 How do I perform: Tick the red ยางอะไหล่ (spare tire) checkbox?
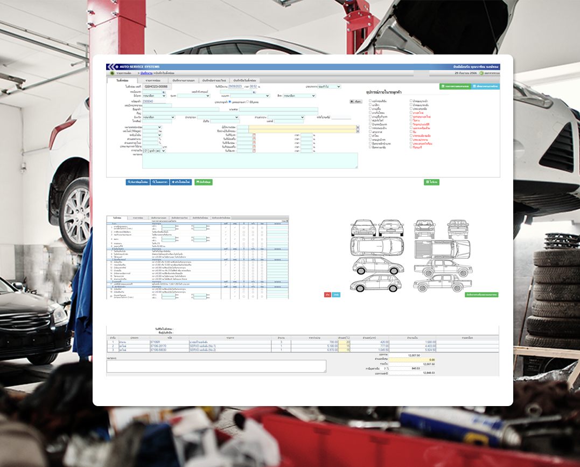coord(411,112)
